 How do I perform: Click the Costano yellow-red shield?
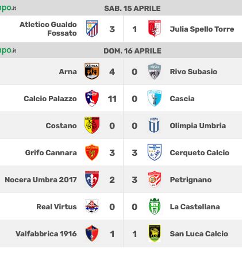coord(92,125)
